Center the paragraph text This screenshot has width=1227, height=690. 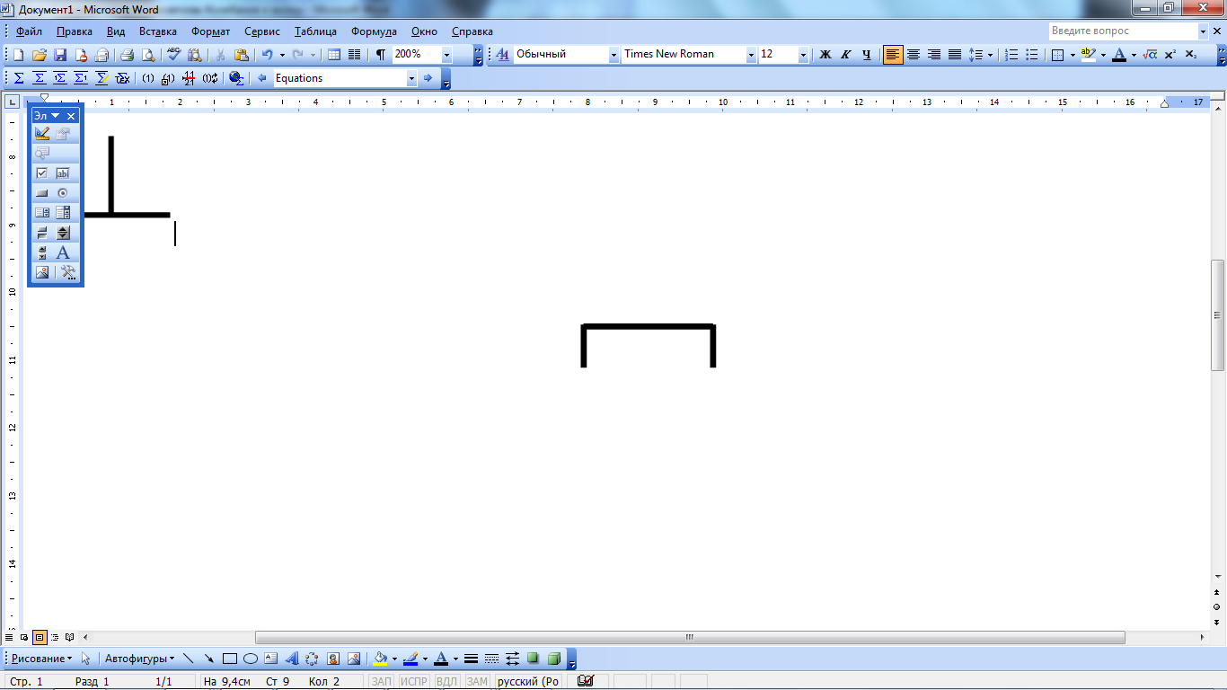click(x=914, y=55)
